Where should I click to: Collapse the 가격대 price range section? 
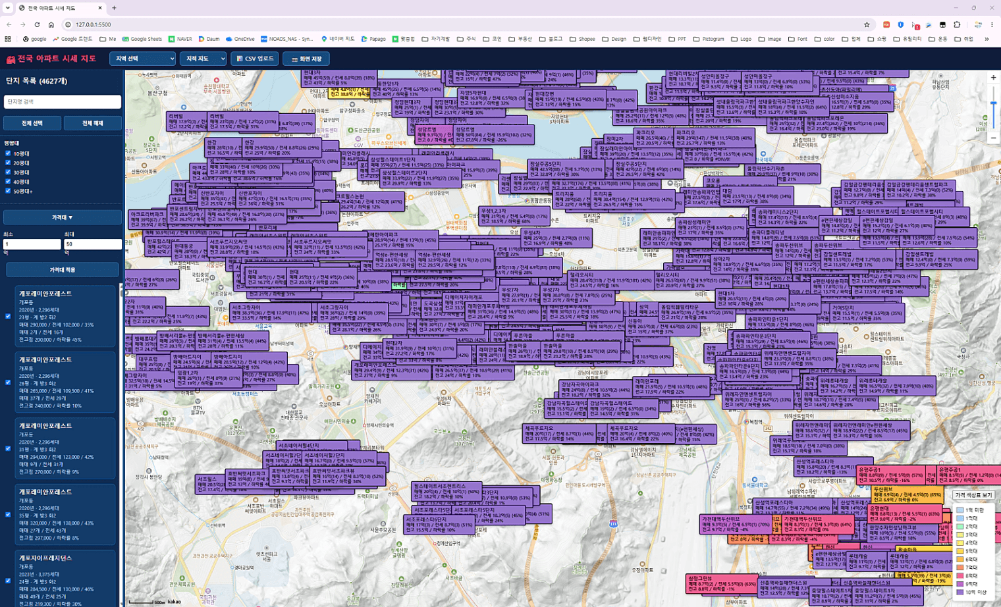(x=63, y=217)
